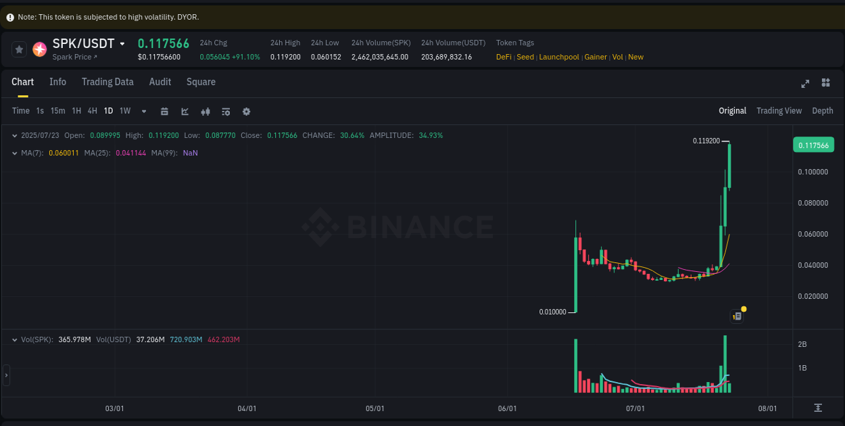Collapse the OHLC info row chevron
This screenshot has height=426, width=845.
coord(14,135)
